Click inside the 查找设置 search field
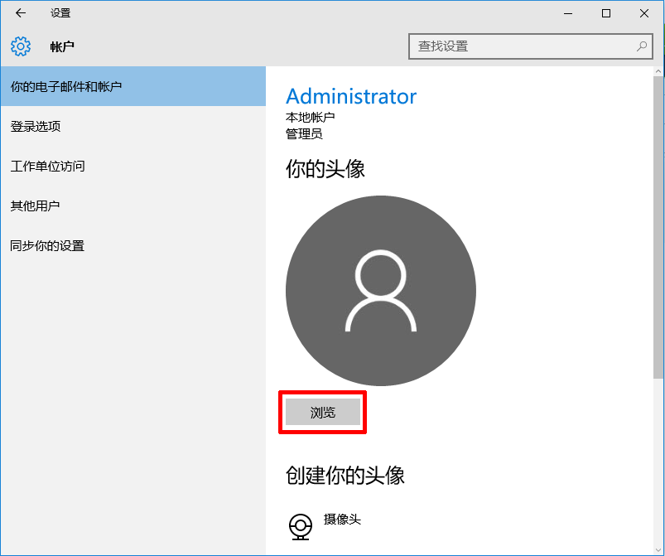Screen dimensions: 665x556 [513, 46]
